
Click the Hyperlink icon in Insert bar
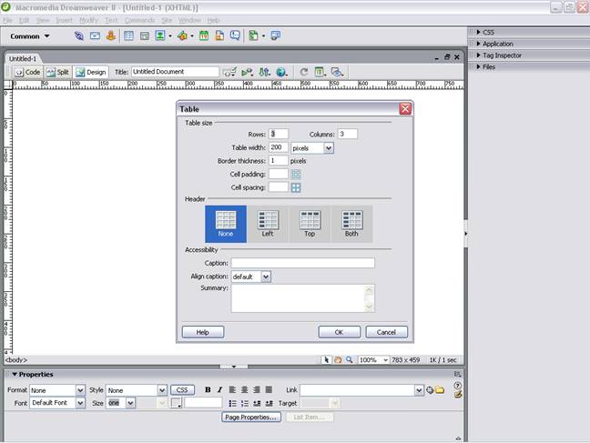[x=79, y=36]
